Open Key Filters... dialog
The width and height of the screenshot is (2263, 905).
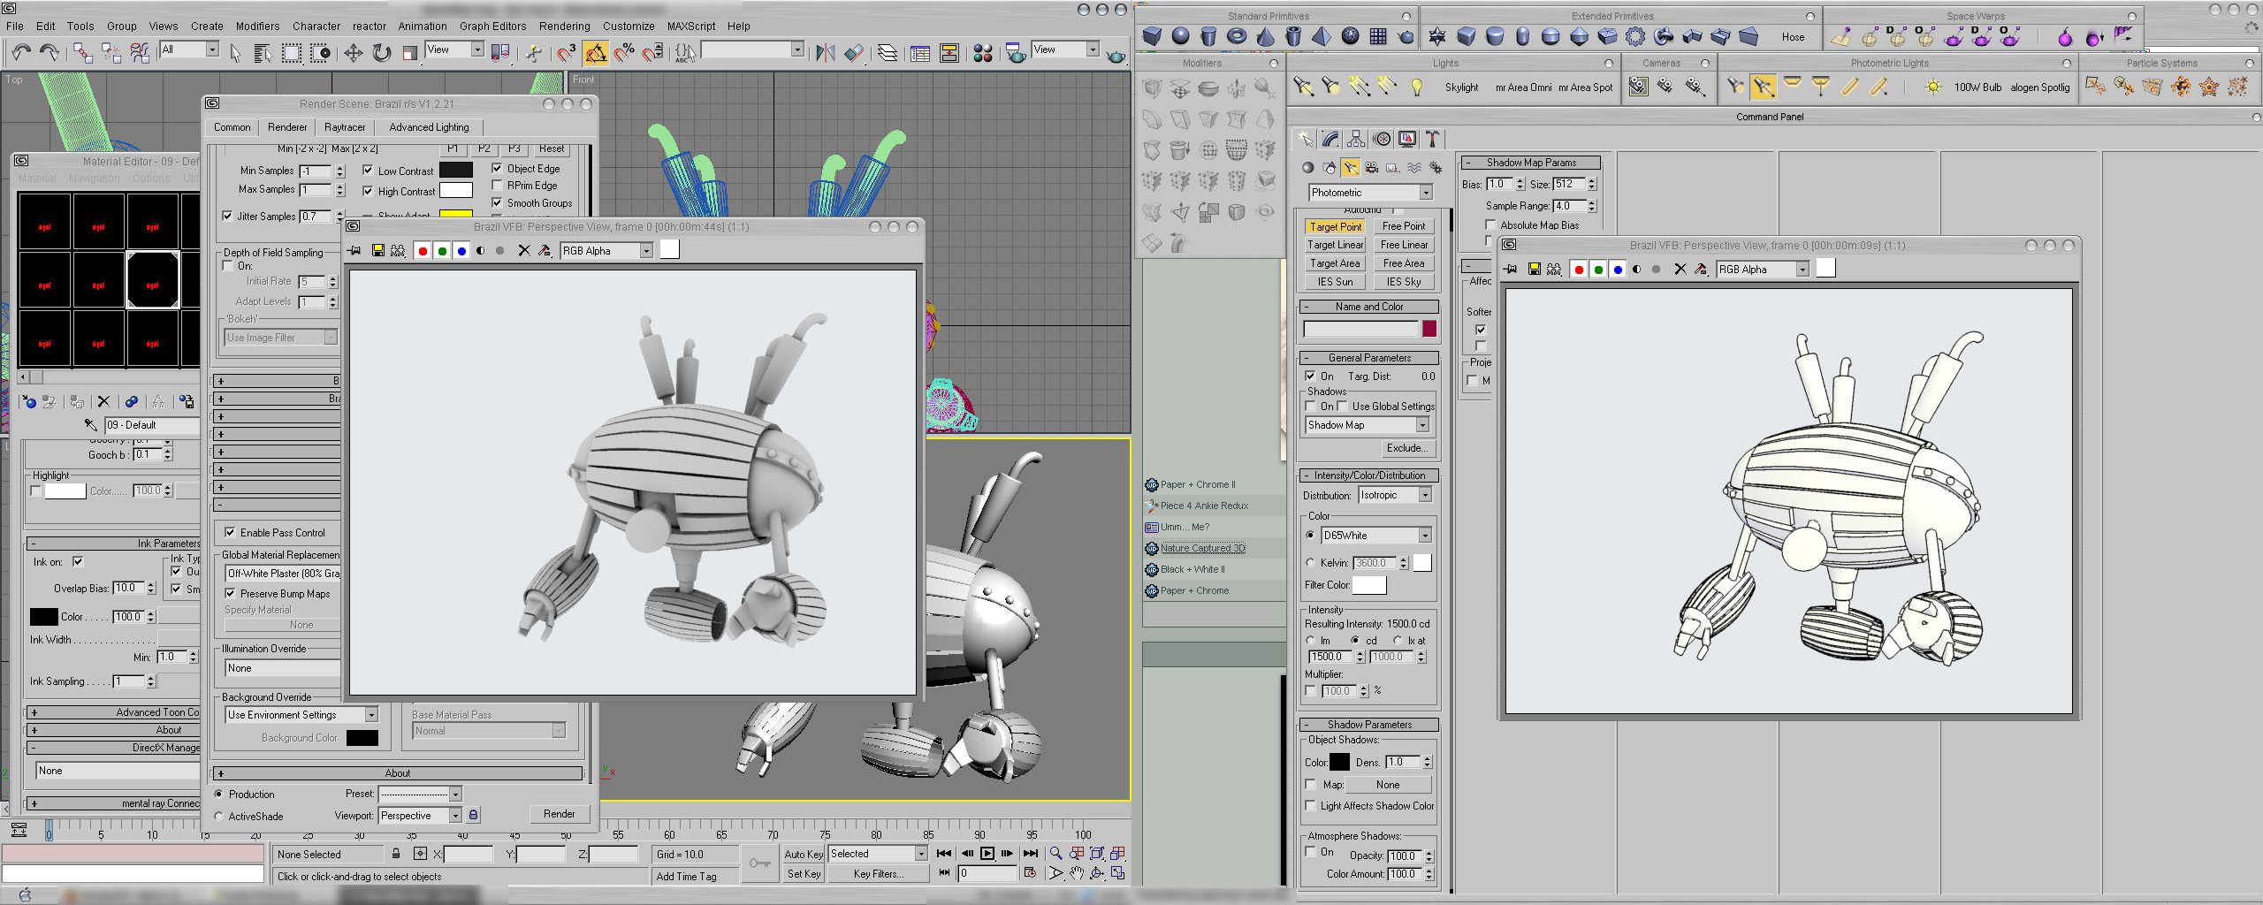coord(878,874)
